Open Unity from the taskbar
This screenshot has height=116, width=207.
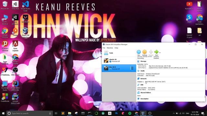pyautogui.click(x=110, y=113)
